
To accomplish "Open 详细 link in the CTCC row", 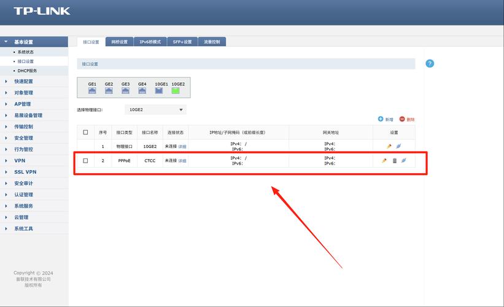I will point(182,161).
